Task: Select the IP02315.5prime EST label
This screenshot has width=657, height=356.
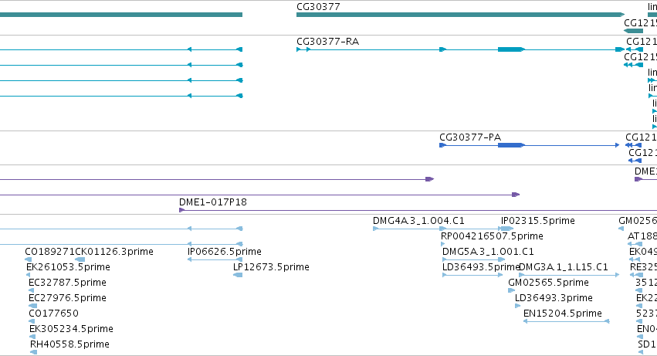Action: pos(538,221)
